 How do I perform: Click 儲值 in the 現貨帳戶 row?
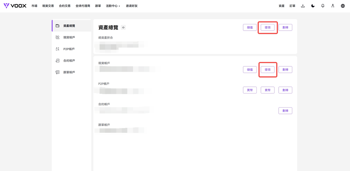(250, 70)
